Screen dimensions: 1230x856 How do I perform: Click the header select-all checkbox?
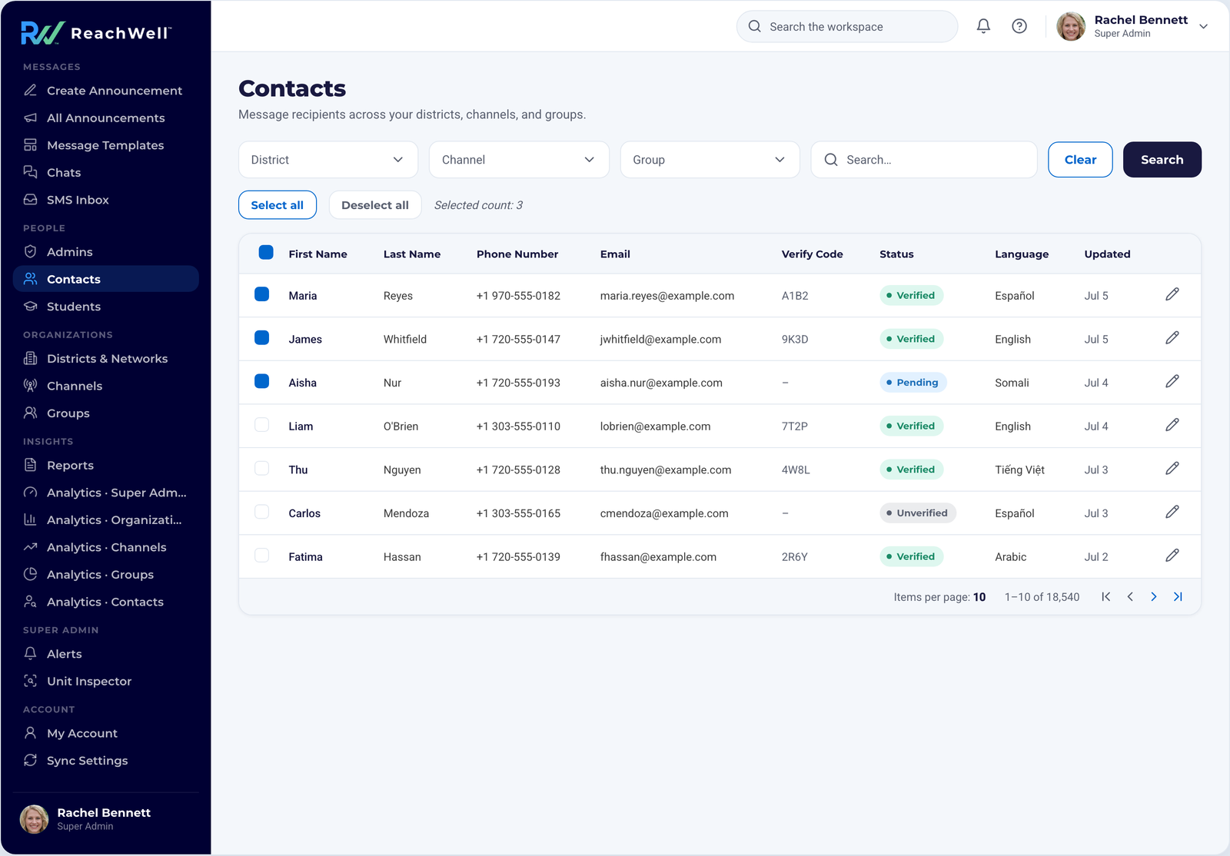tap(266, 253)
